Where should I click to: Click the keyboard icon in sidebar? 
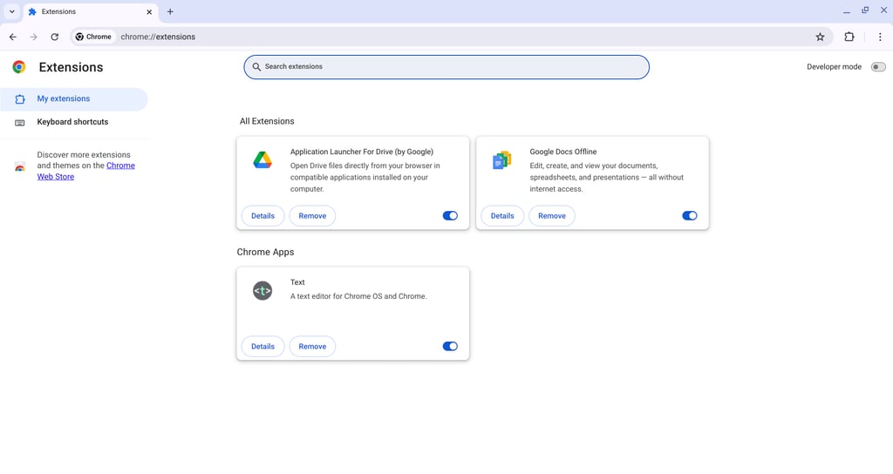20,122
